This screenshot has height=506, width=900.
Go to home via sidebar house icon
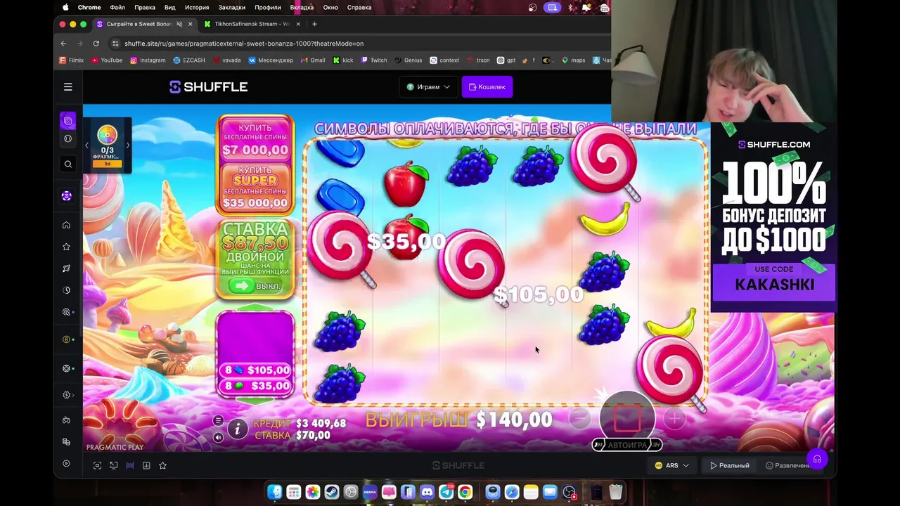66,225
